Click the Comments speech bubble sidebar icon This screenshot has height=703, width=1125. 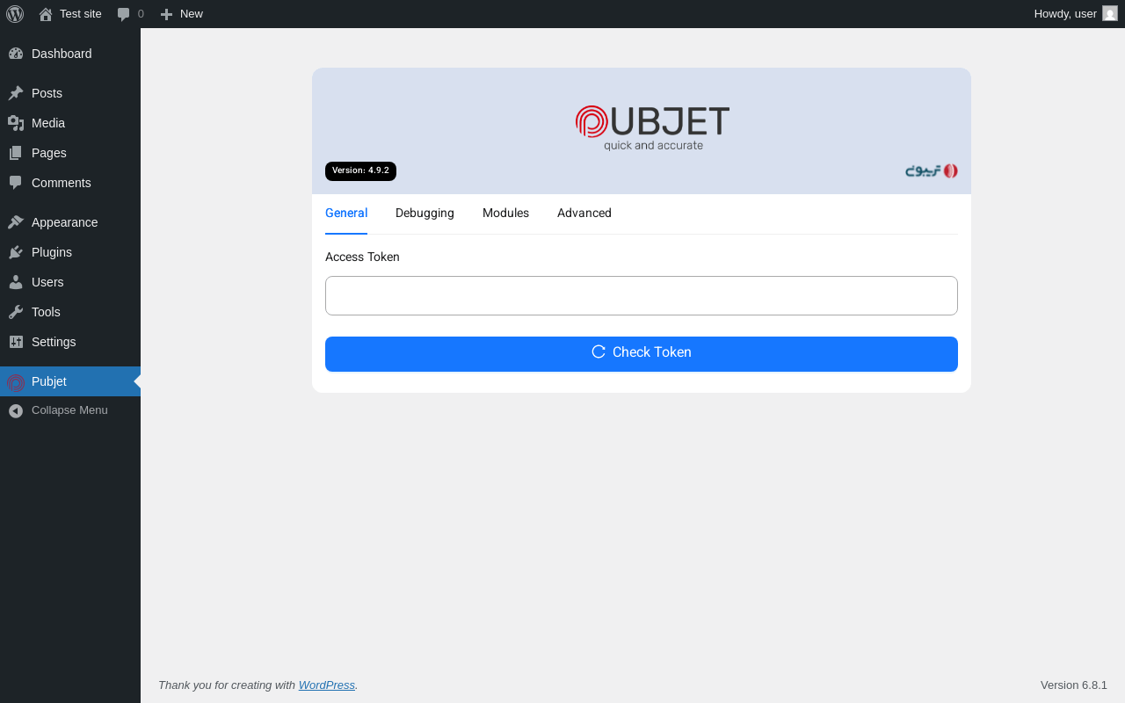(x=16, y=183)
